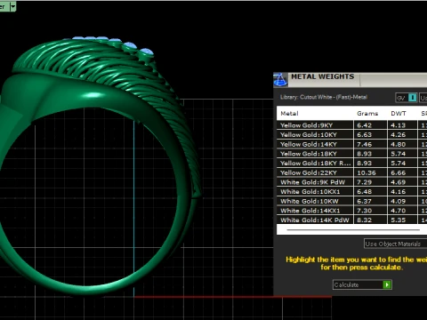Click the Use Object Materials button
This screenshot has height=320, width=427.
[395, 244]
